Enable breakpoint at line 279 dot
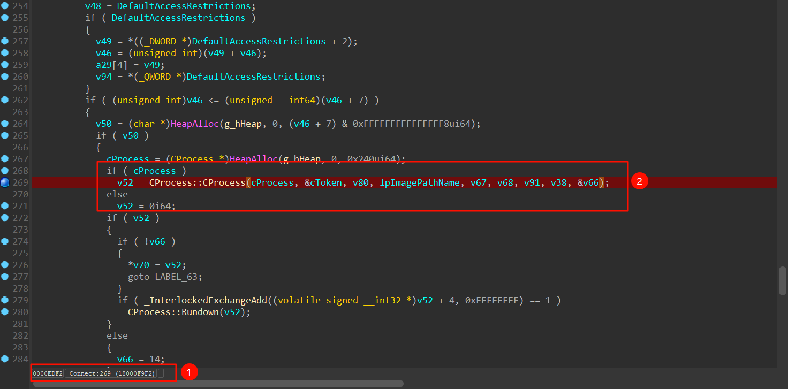 [x=5, y=300]
